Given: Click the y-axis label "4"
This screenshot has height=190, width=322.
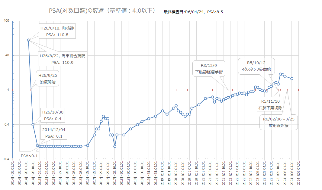Looking at the screenshot, I should pyautogui.click(x=8, y=90).
